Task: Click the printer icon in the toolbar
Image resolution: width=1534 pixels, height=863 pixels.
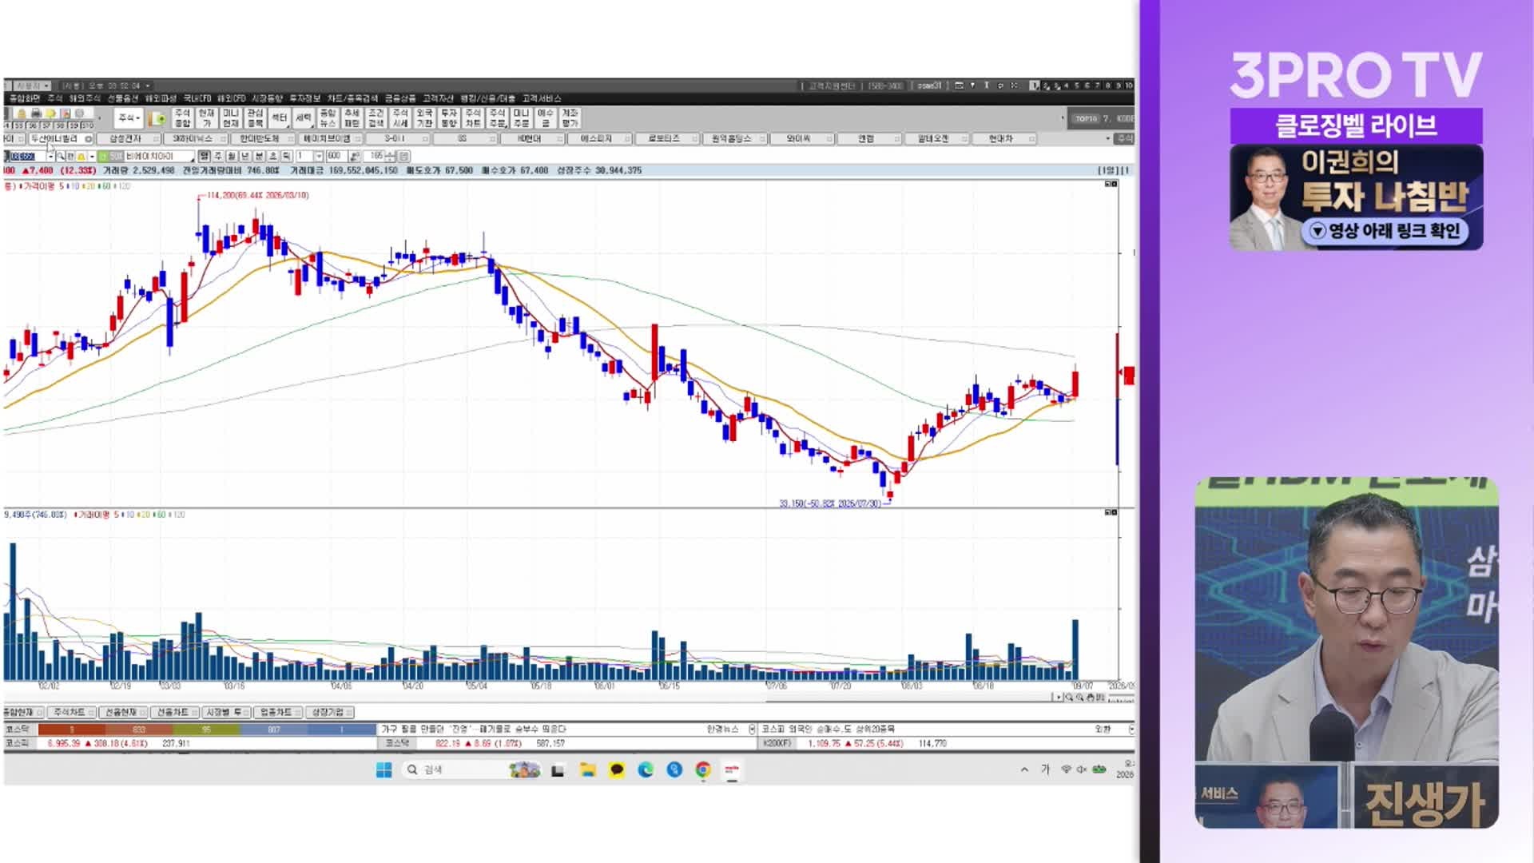Action: pos(36,113)
